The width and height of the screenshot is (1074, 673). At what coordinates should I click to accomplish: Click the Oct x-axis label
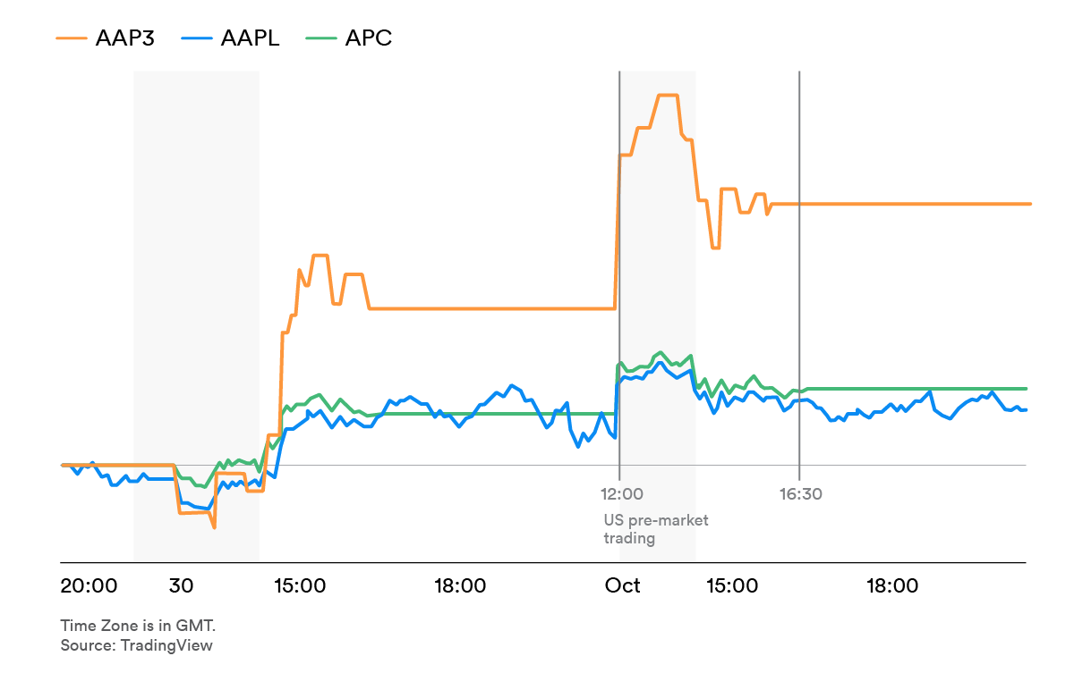pos(622,586)
